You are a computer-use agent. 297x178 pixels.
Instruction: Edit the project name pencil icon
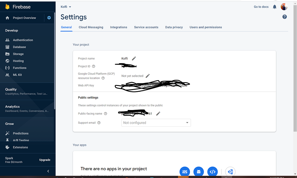click(x=134, y=58)
